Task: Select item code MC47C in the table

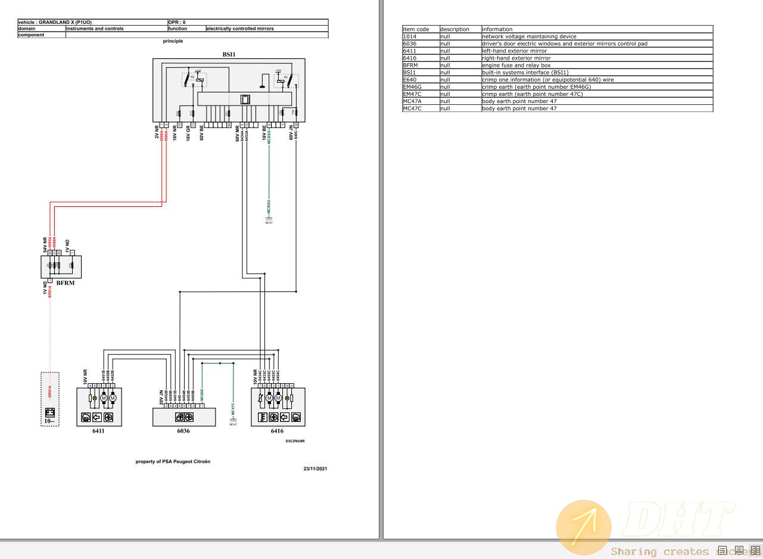Action: pos(421,108)
